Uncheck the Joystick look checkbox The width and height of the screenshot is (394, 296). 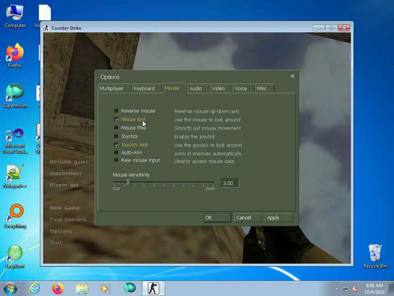(116, 145)
